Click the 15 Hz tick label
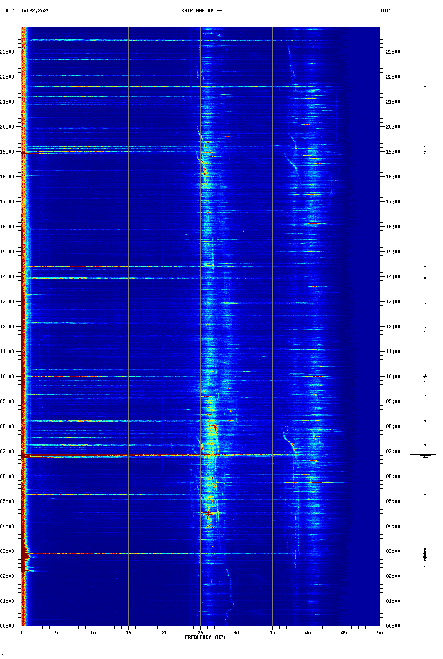This screenshot has width=443, height=659. (128, 633)
